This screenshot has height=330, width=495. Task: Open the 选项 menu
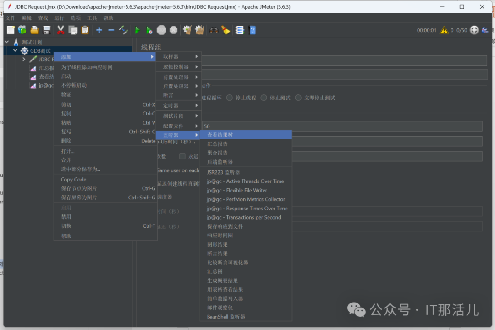(76, 18)
